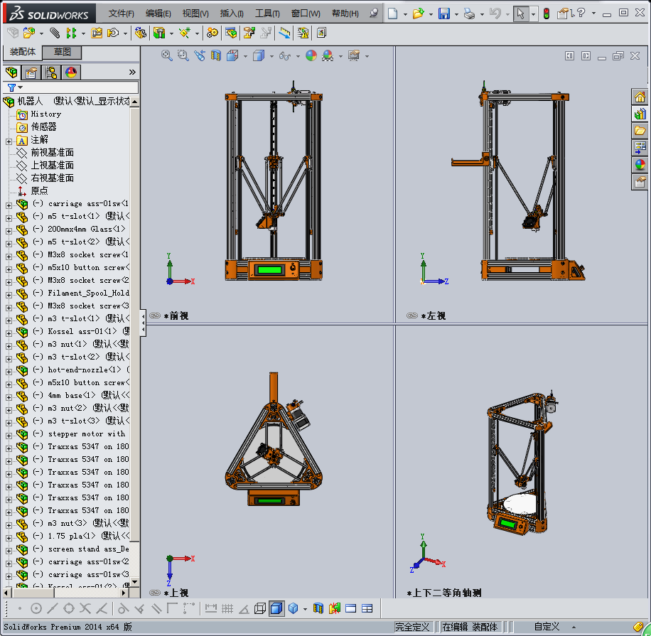This screenshot has height=636, width=651.
Task: Toggle the wireframe cube display mode
Action: click(260, 608)
